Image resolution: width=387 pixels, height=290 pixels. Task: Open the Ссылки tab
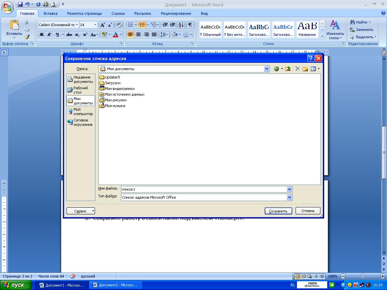click(x=118, y=13)
